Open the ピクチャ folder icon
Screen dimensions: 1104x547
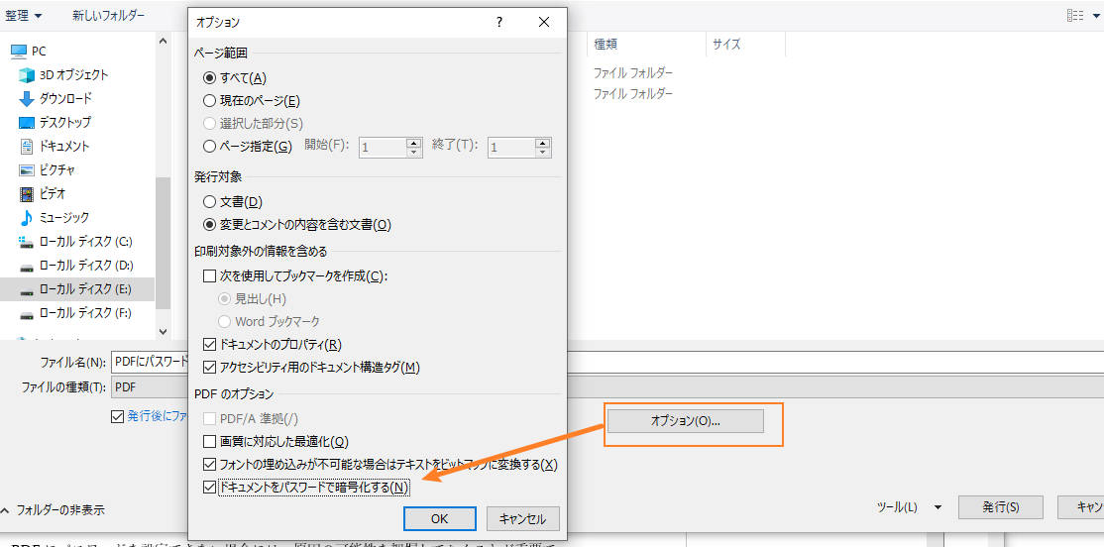pyautogui.click(x=27, y=170)
